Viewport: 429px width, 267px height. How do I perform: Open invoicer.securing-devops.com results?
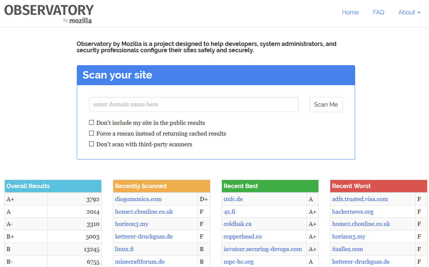tap(263, 249)
